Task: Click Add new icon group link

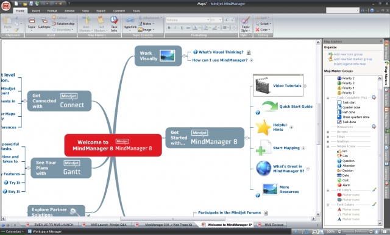Action: (348, 54)
